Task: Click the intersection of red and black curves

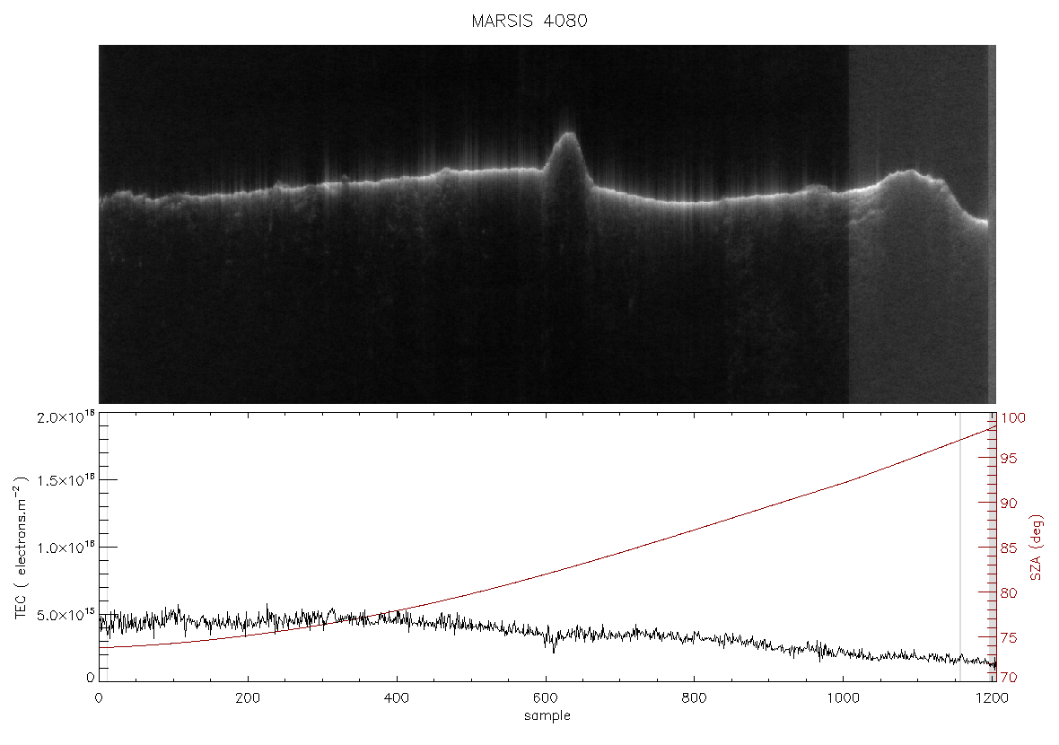Action: pos(351,618)
